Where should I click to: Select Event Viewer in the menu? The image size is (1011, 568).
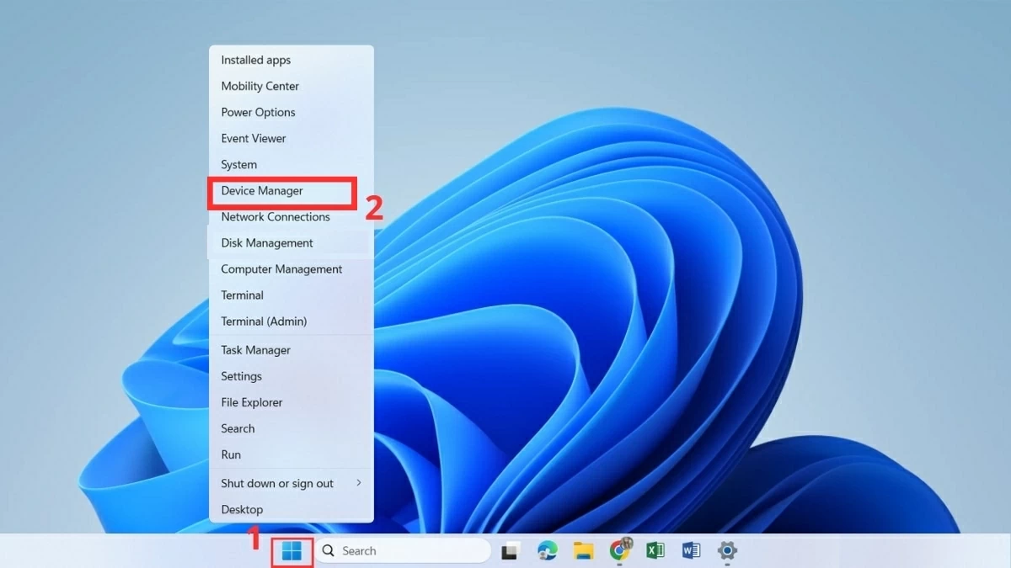[x=253, y=138]
